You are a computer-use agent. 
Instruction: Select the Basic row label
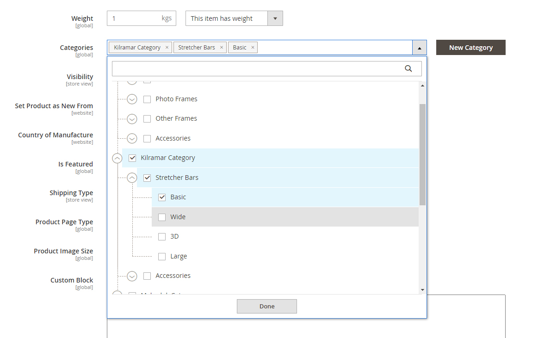point(178,197)
